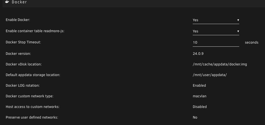This screenshot has height=125, width=265.
Task: Open the Enable Docker dropdown
Action: point(216,20)
